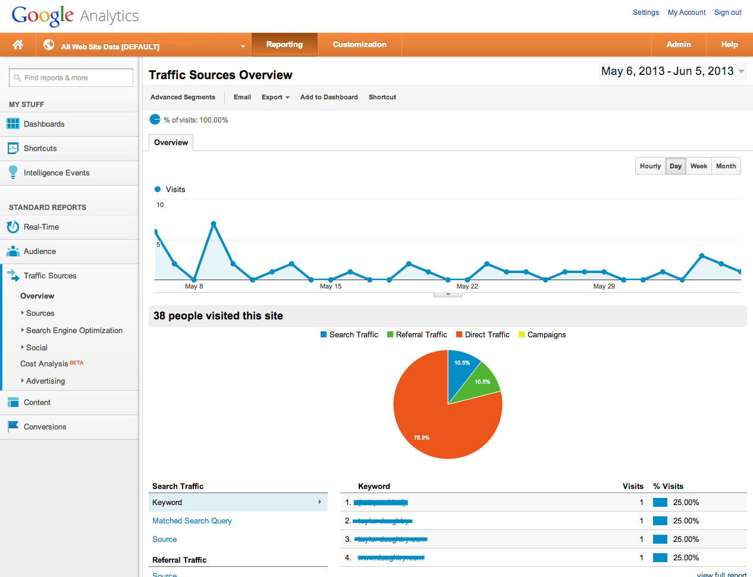Screen dimensions: 753x577
Task: Click the globe icon beside All Web Site Data
Action: pos(49,45)
